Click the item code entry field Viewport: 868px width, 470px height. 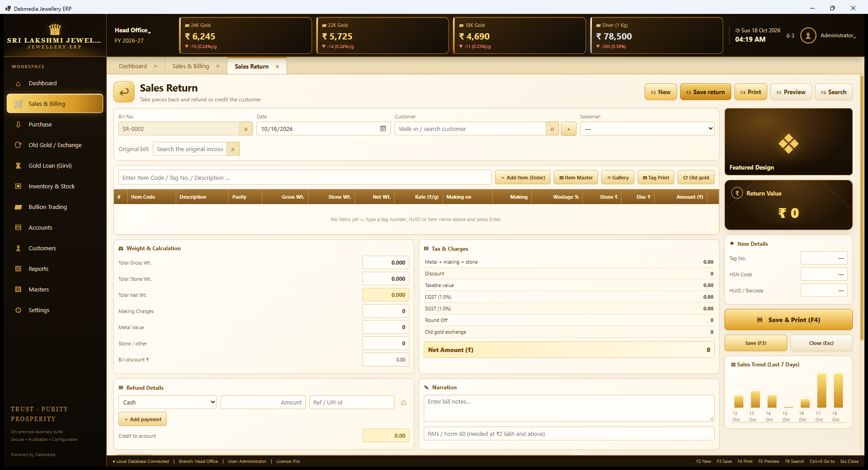point(305,178)
